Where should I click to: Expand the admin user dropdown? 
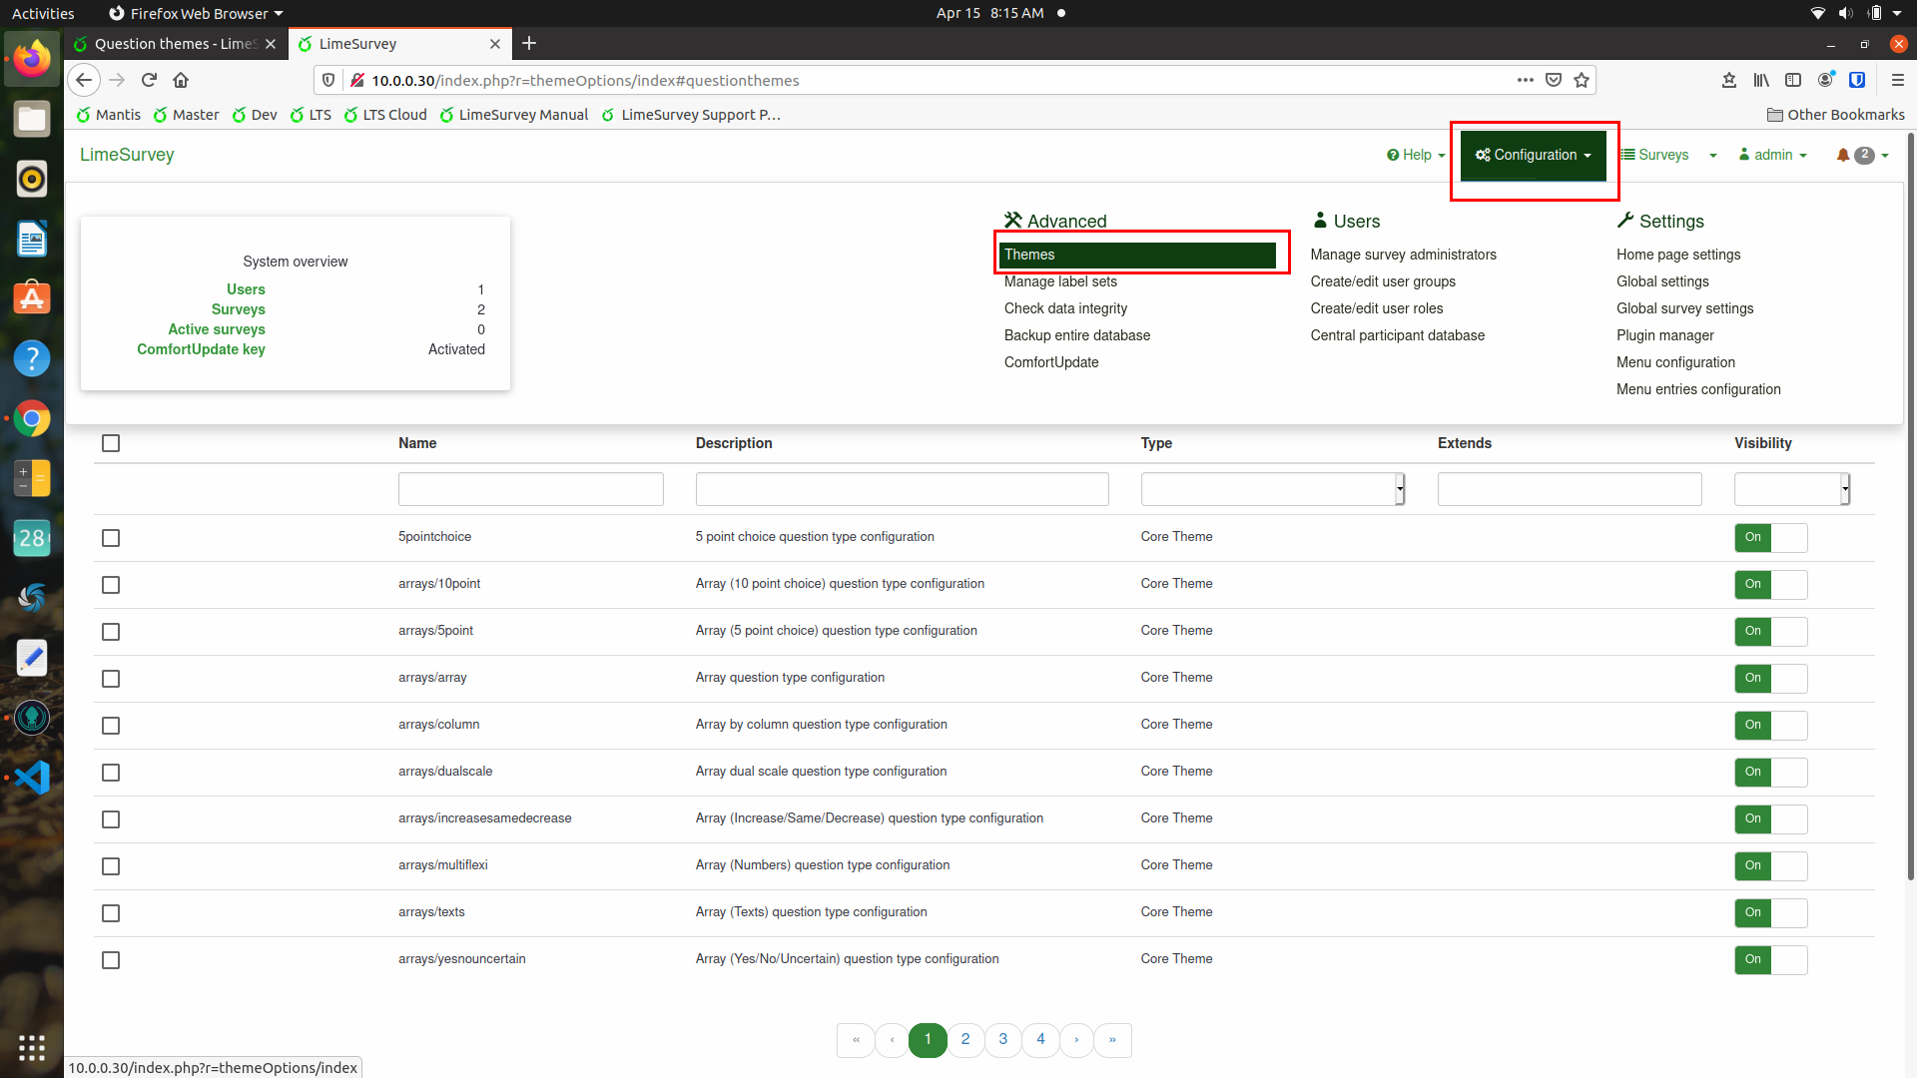1773,155
